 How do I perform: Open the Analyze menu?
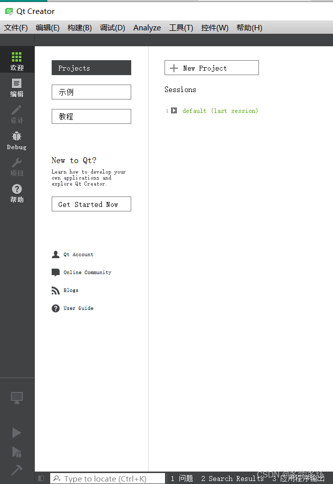point(147,28)
